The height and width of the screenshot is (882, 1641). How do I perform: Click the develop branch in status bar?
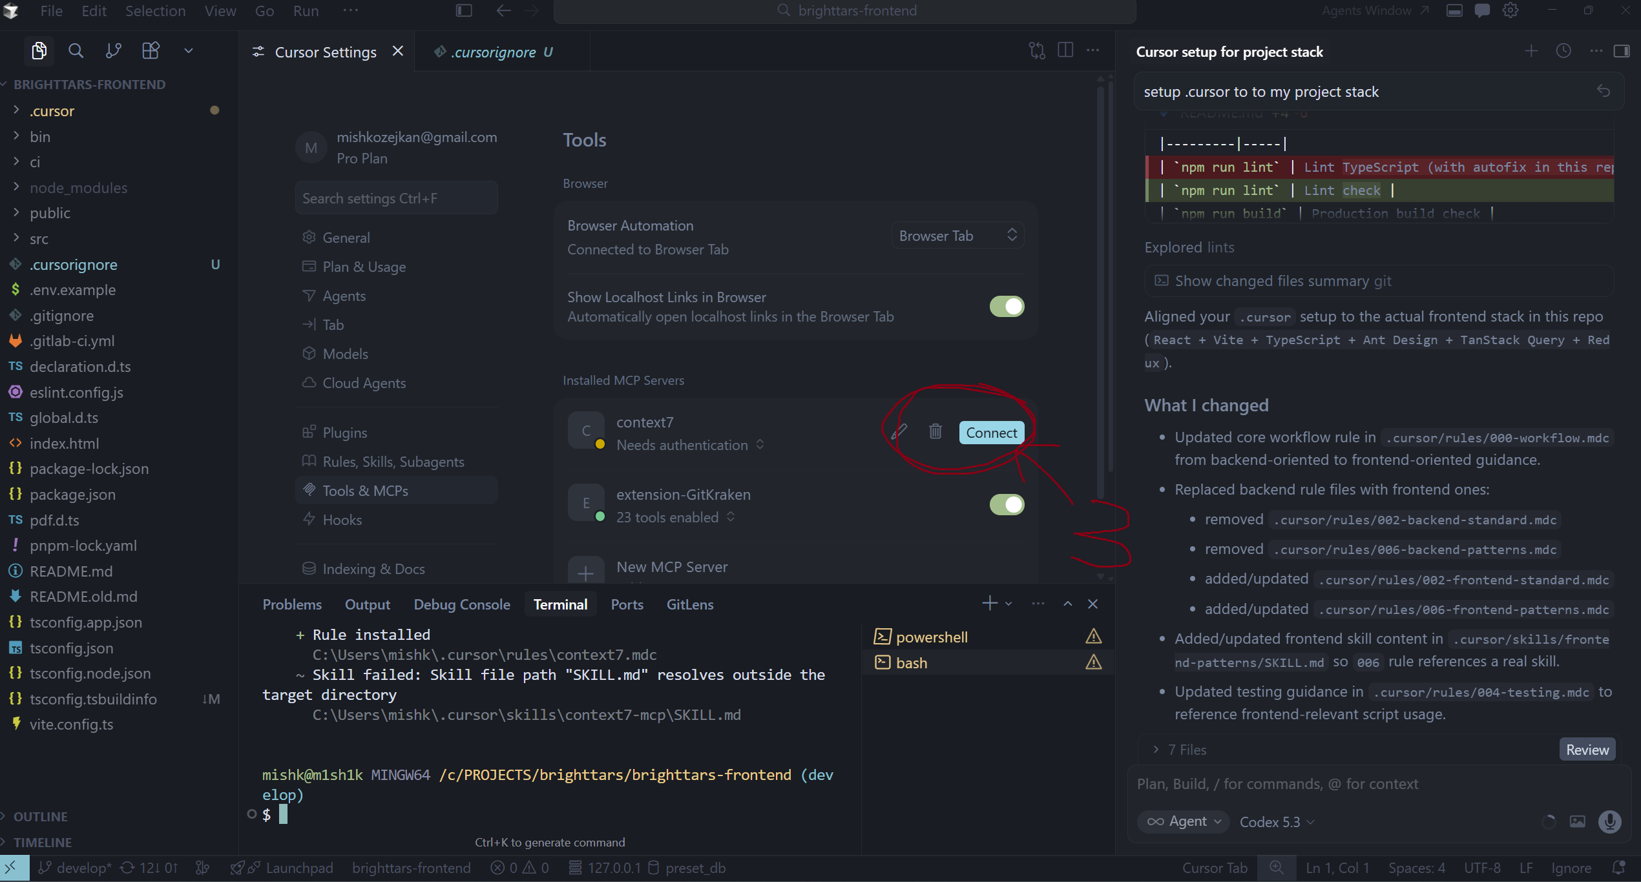[76, 868]
